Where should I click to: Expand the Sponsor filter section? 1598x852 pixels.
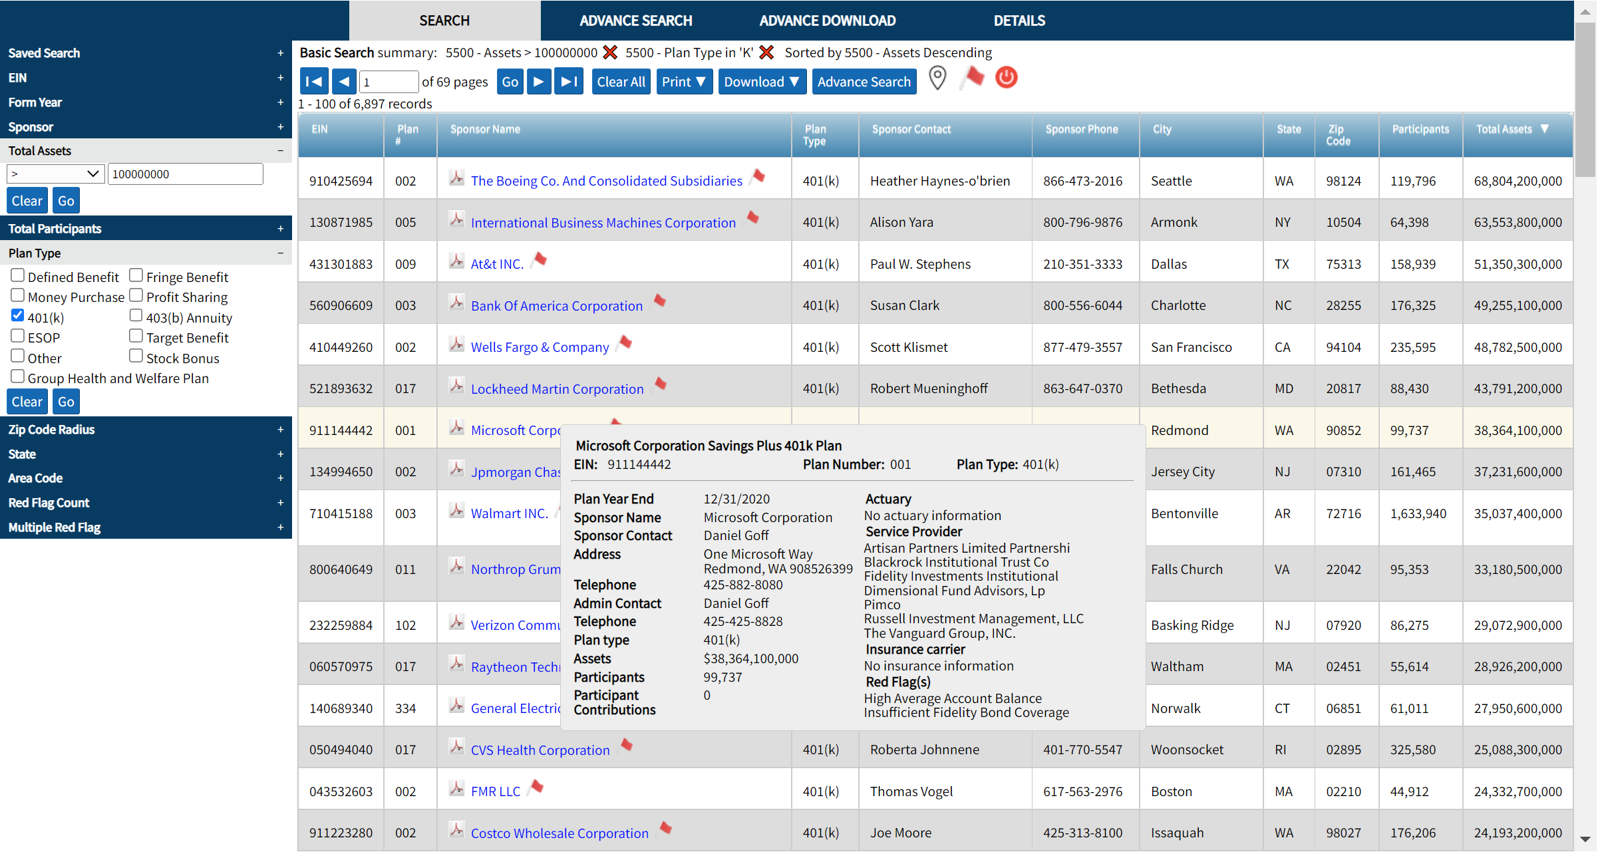pyautogui.click(x=146, y=127)
